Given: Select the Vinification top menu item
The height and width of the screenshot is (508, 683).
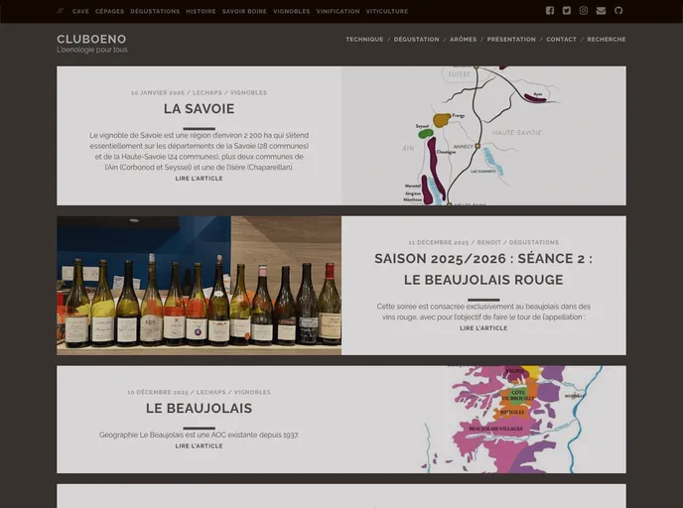Looking at the screenshot, I should pyautogui.click(x=338, y=12).
